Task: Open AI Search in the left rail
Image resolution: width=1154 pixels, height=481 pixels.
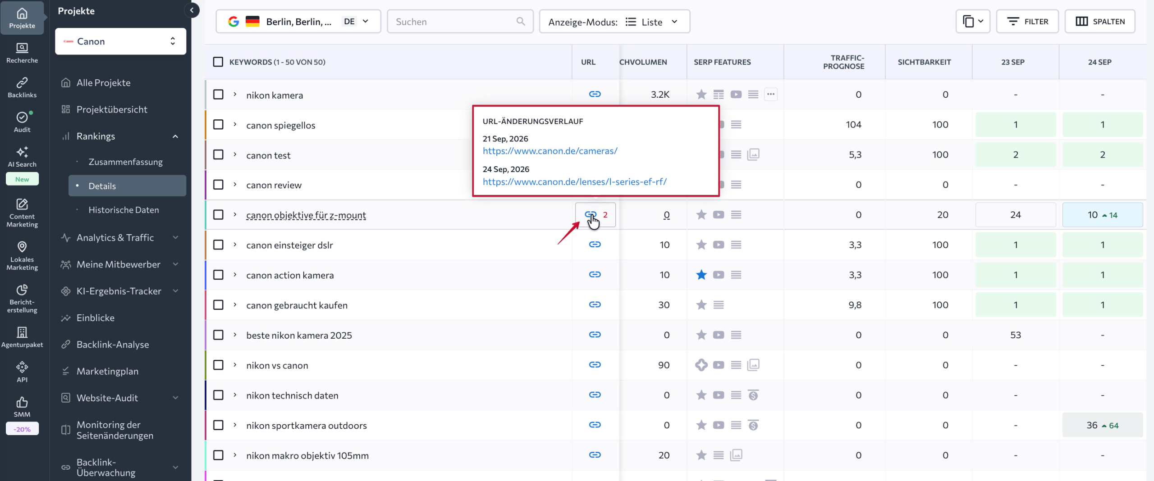Action: pyautogui.click(x=22, y=157)
